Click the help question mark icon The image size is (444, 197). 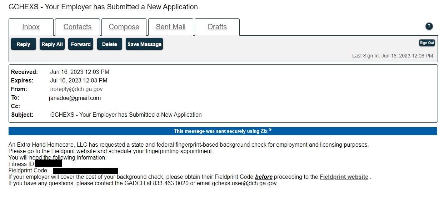(x=429, y=26)
